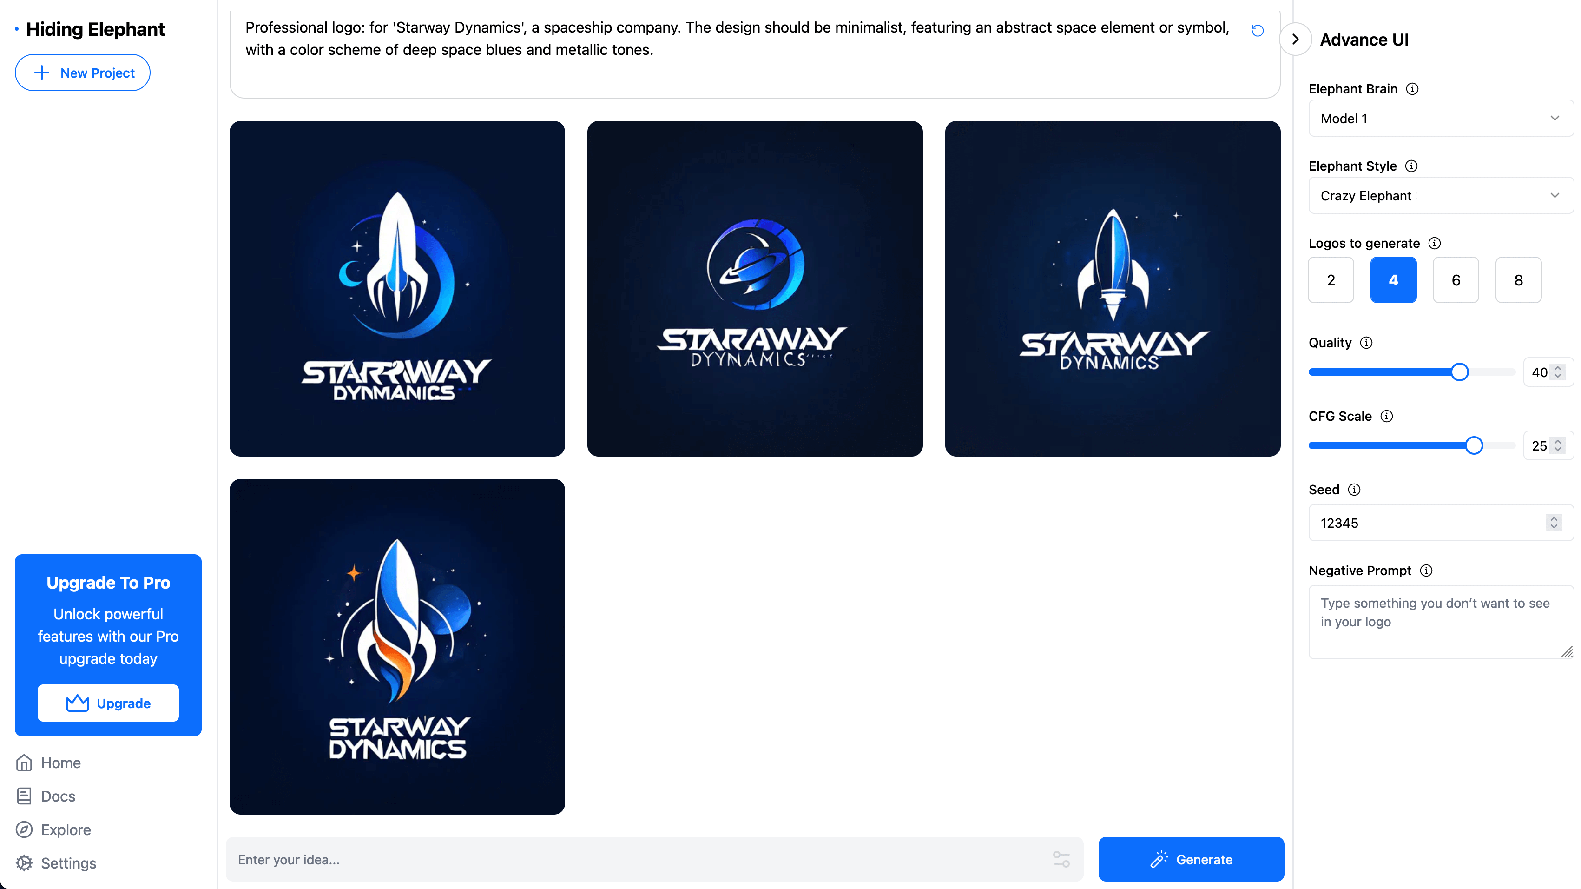Click the filter/settings sliders icon
1581x889 pixels.
point(1061,859)
